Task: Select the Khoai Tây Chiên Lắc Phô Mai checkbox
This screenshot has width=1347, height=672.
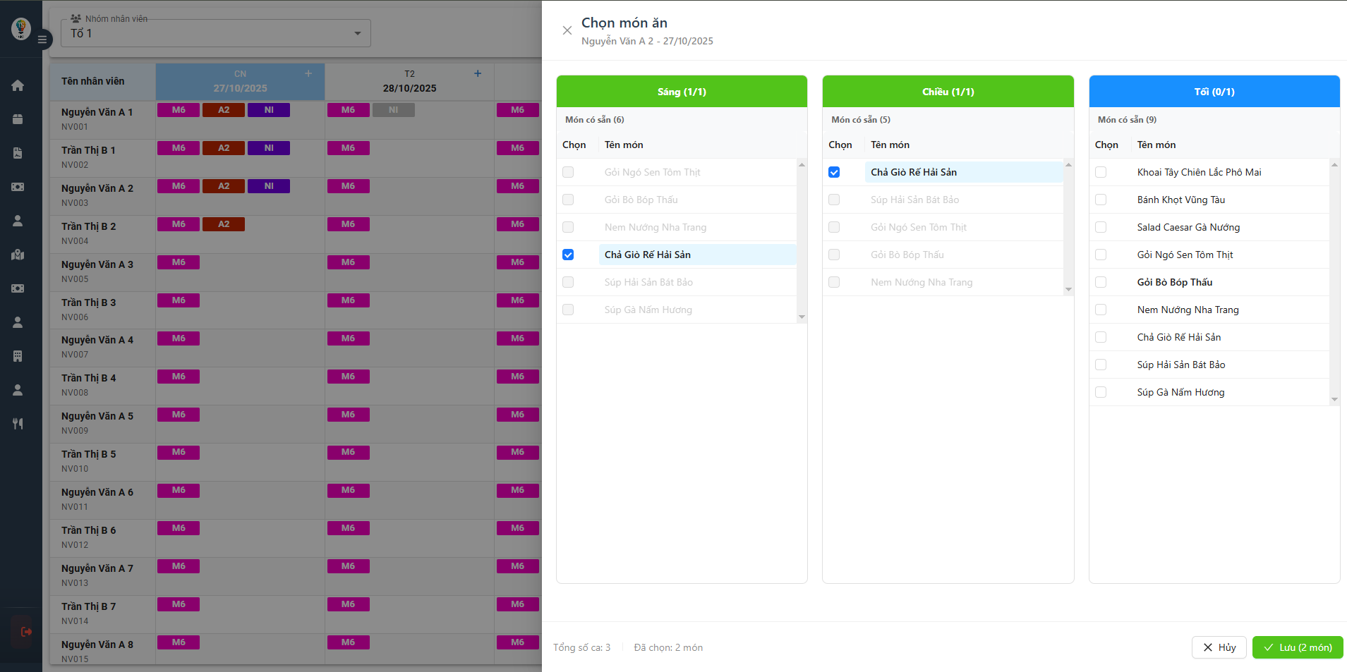Action: (1101, 172)
